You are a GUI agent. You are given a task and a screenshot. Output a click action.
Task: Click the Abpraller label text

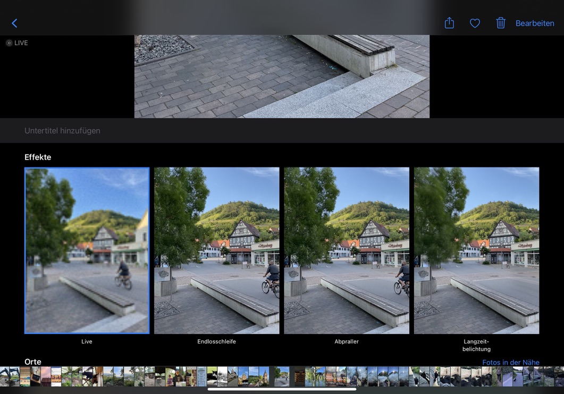point(347,341)
